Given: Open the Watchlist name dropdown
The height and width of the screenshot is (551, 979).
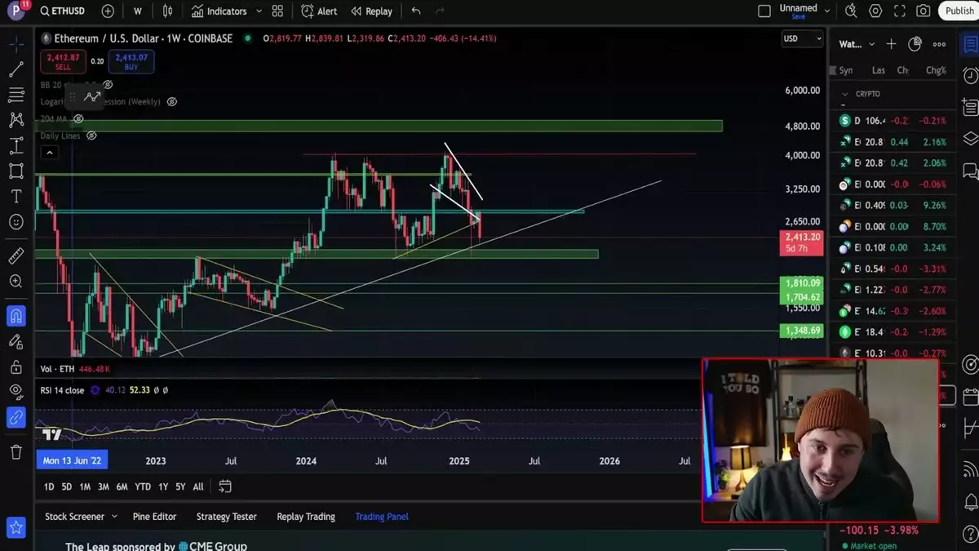Looking at the screenshot, I should [x=857, y=44].
